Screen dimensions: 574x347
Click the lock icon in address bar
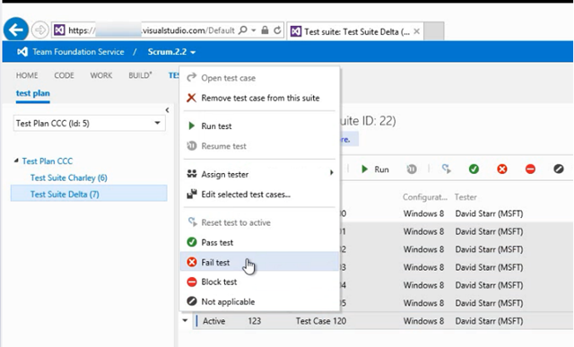point(265,30)
